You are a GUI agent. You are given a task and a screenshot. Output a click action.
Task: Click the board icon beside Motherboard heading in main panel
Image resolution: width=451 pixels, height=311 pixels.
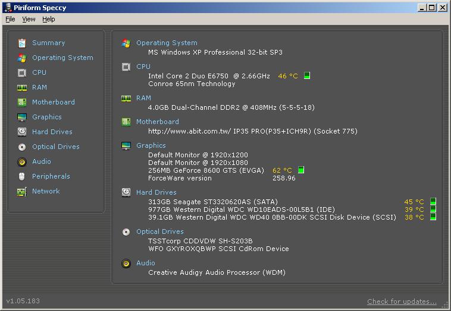click(126, 122)
